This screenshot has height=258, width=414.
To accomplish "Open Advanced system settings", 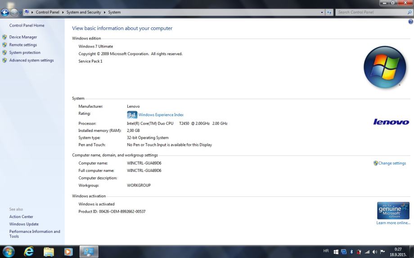I will [31, 60].
